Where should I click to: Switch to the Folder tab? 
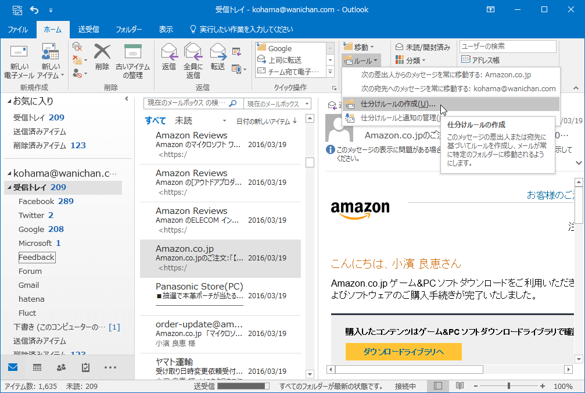(129, 30)
